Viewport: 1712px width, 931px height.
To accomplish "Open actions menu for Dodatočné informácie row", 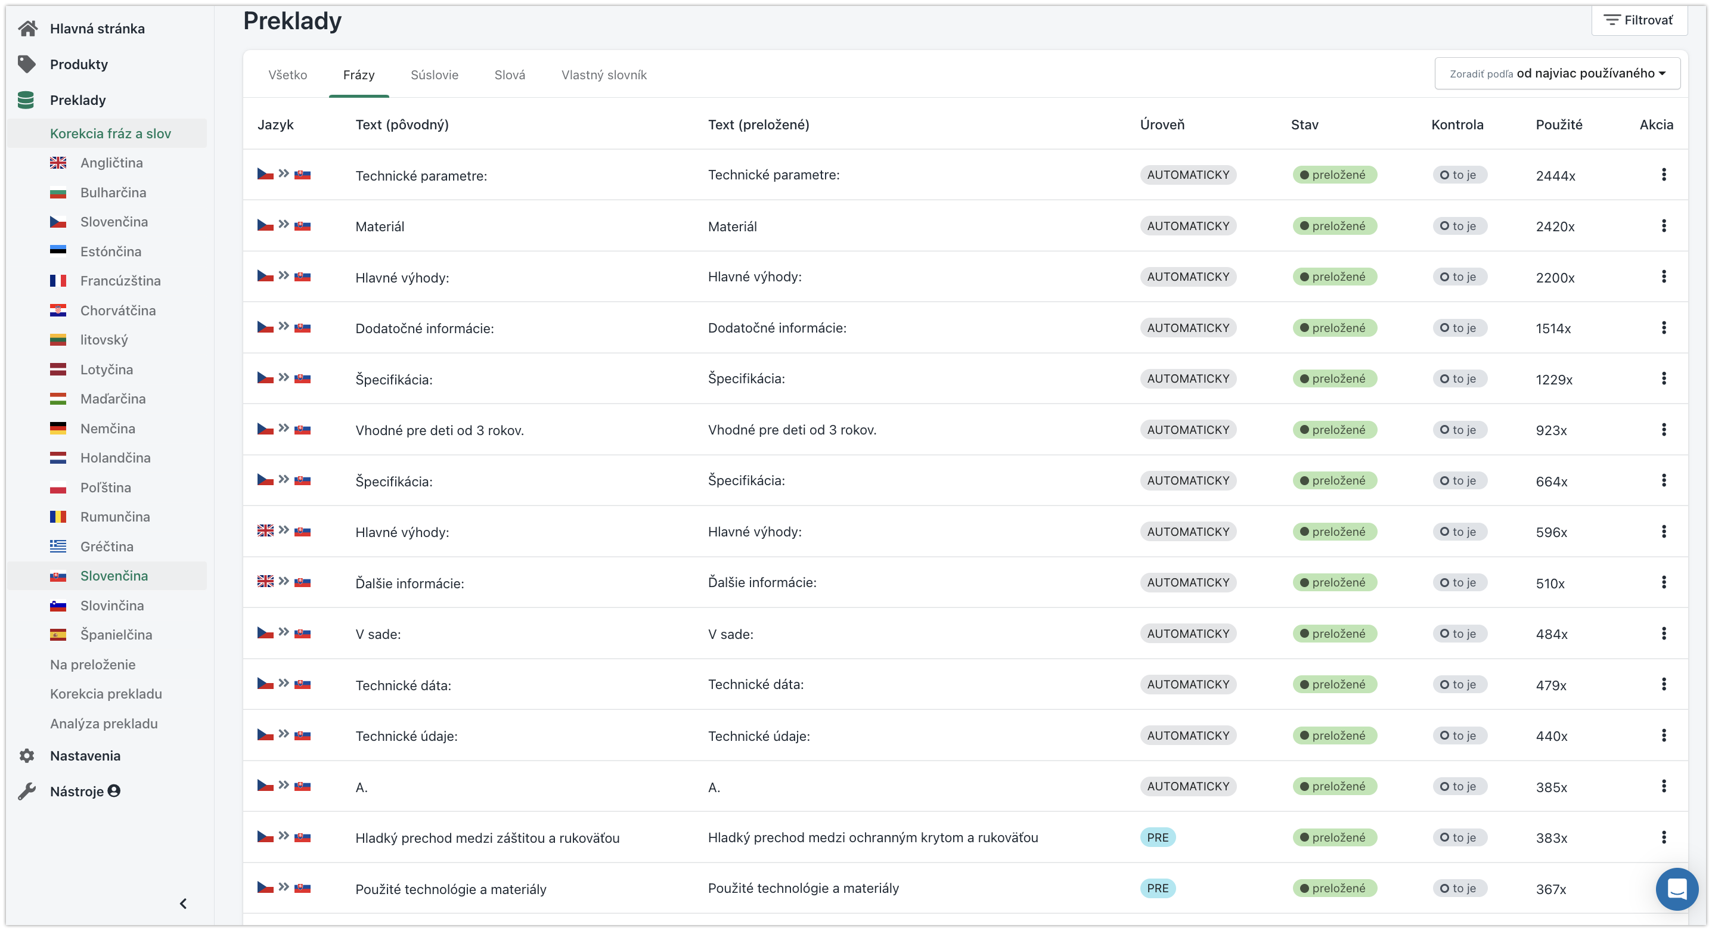I will (x=1664, y=327).
